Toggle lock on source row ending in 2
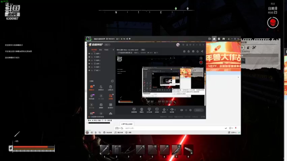The width and height of the screenshot is (287, 161). click(x=92, y=60)
